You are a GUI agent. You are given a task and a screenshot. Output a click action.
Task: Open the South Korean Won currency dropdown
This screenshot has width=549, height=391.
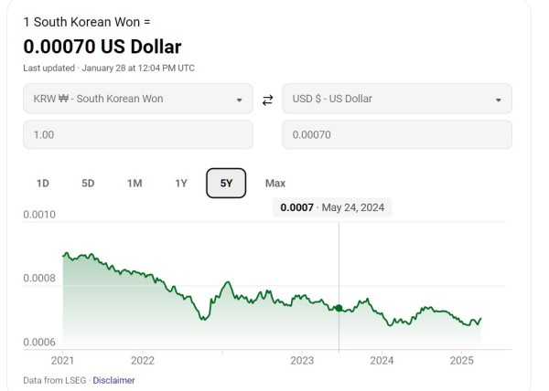(x=137, y=99)
